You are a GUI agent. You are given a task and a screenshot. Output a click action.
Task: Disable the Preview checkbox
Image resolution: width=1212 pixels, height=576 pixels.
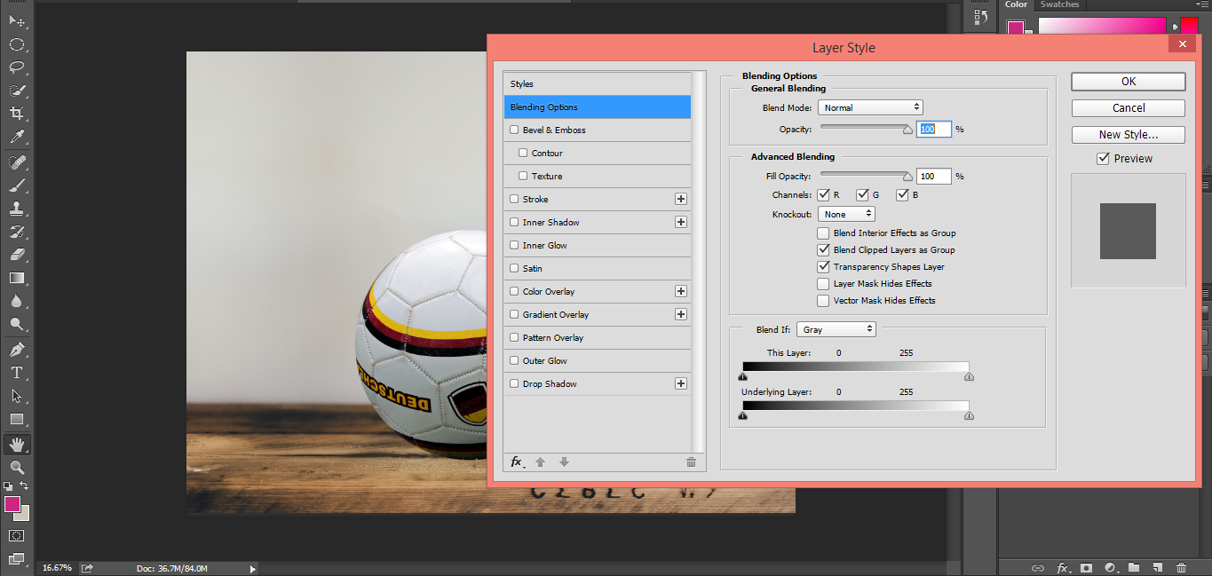click(x=1104, y=158)
